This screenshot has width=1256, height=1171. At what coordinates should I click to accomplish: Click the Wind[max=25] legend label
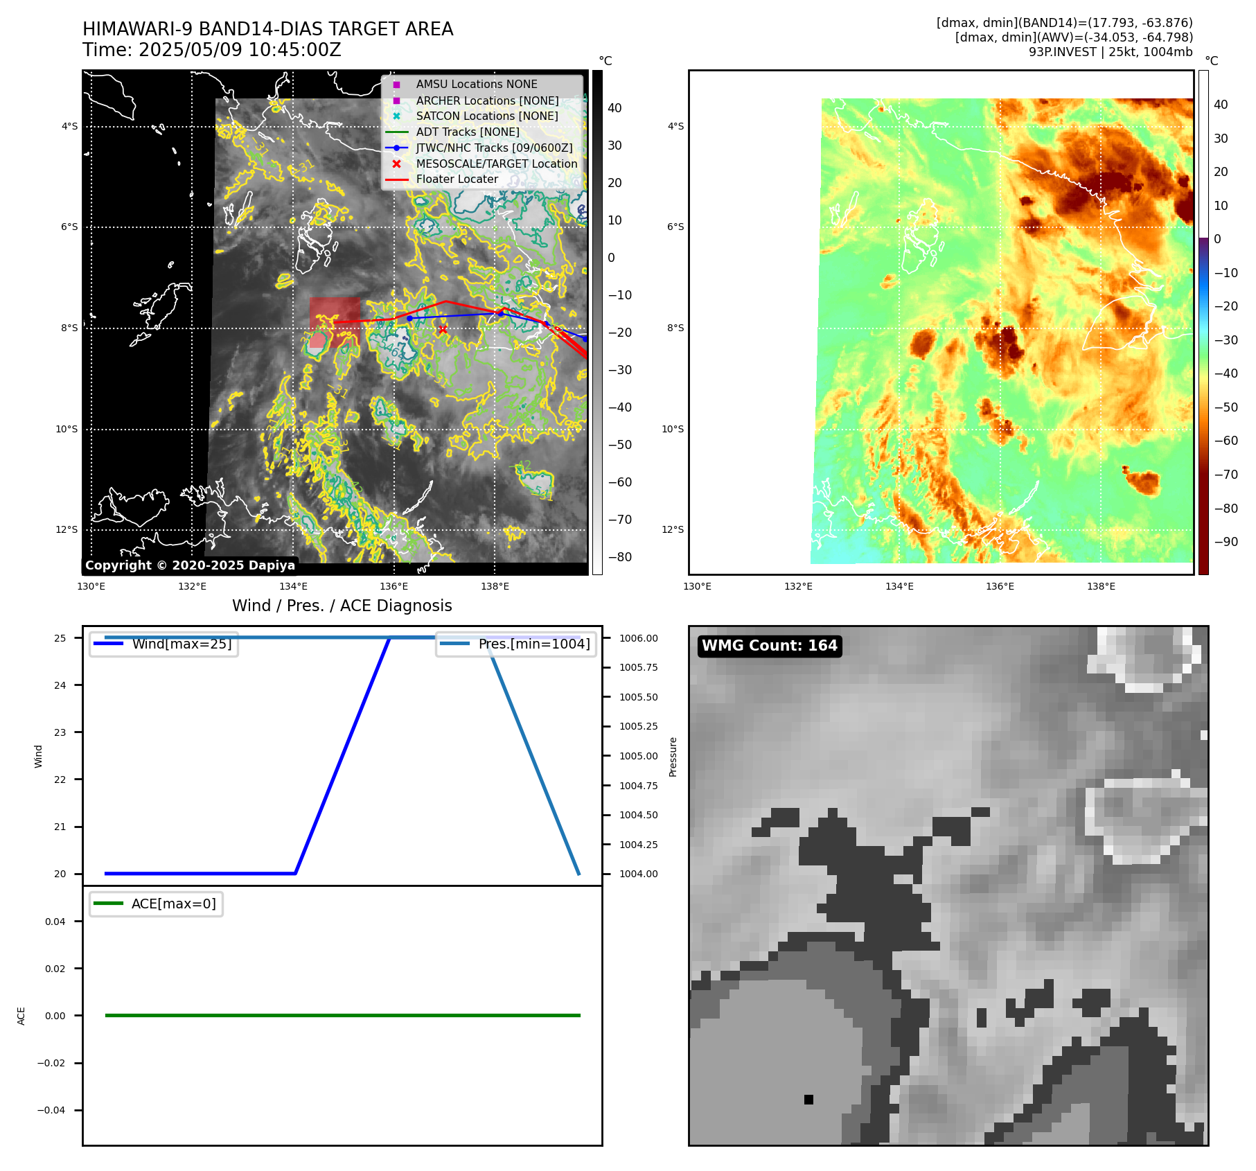182,644
